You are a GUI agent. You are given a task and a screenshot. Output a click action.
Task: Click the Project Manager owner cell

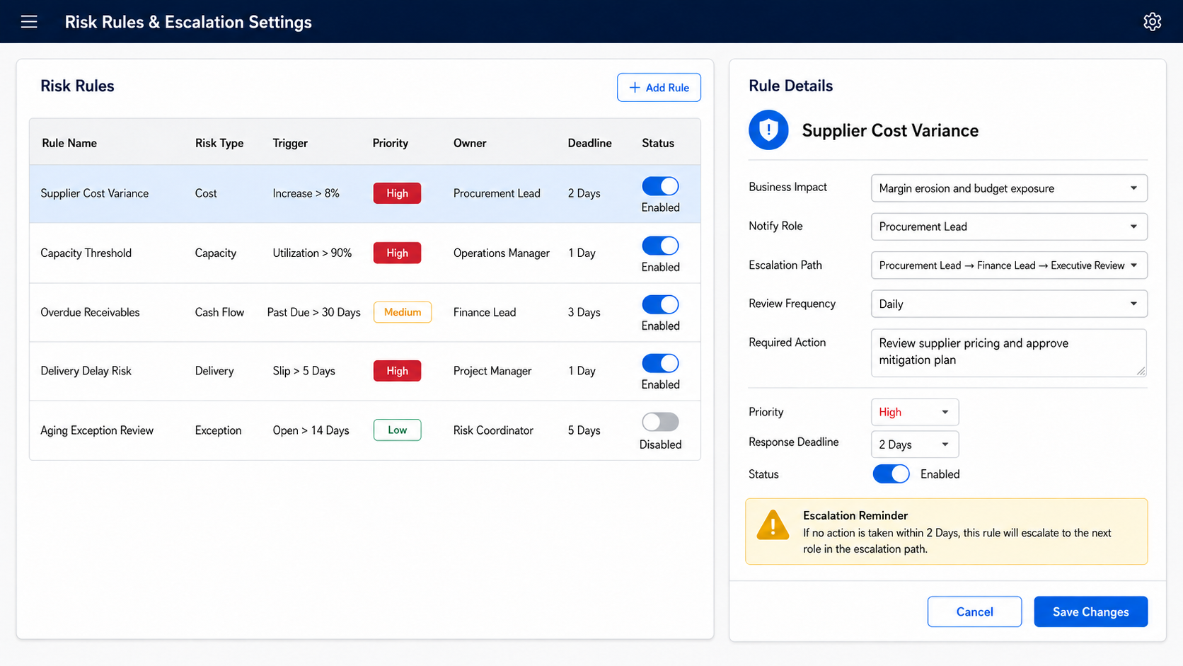492,371
